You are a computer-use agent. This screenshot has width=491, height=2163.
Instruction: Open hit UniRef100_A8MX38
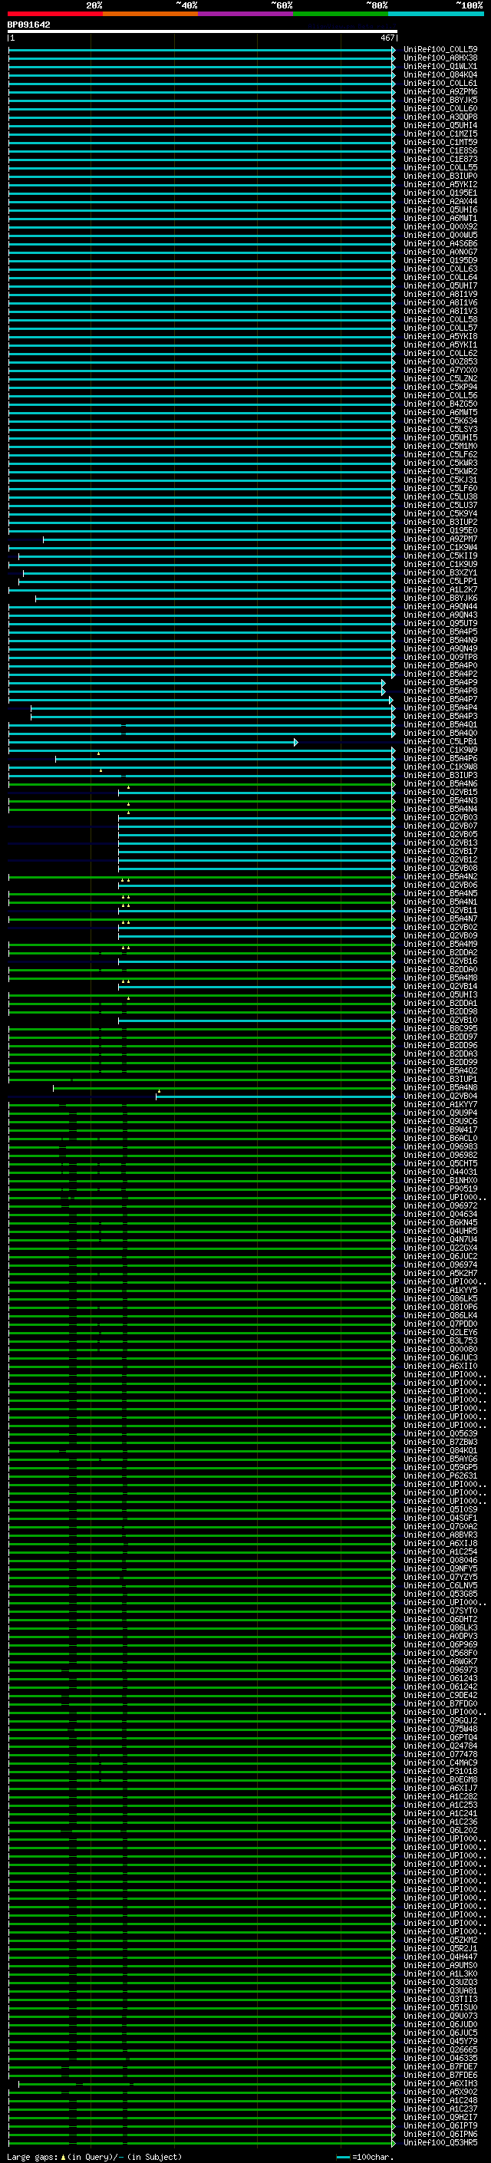pos(440,58)
